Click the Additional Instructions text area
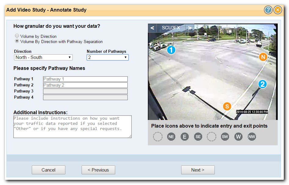The image size is (289, 185). [x=72, y=126]
